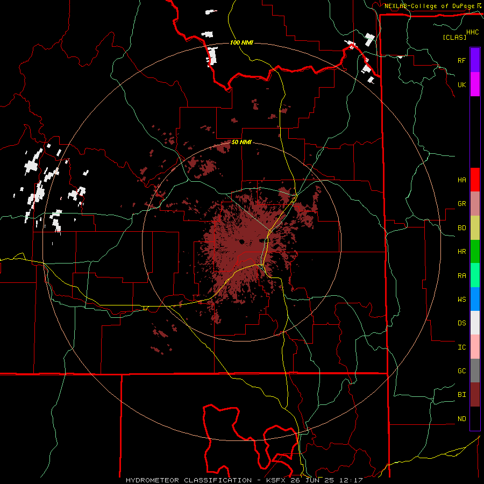Click the HR legend label text
This screenshot has height=484, width=484.
[x=462, y=252]
